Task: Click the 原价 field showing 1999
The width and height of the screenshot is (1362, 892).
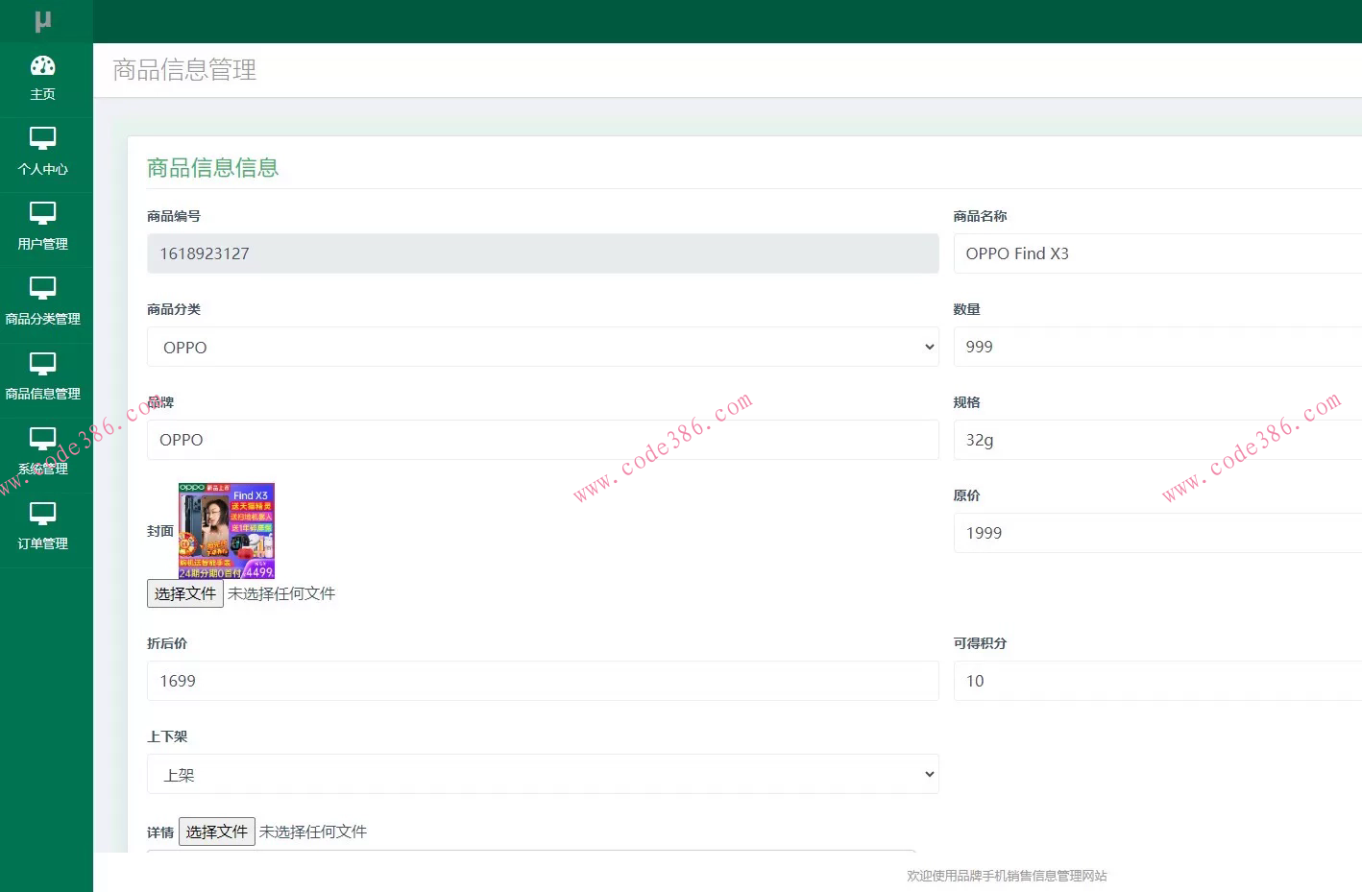Action: pyautogui.click(x=1157, y=533)
